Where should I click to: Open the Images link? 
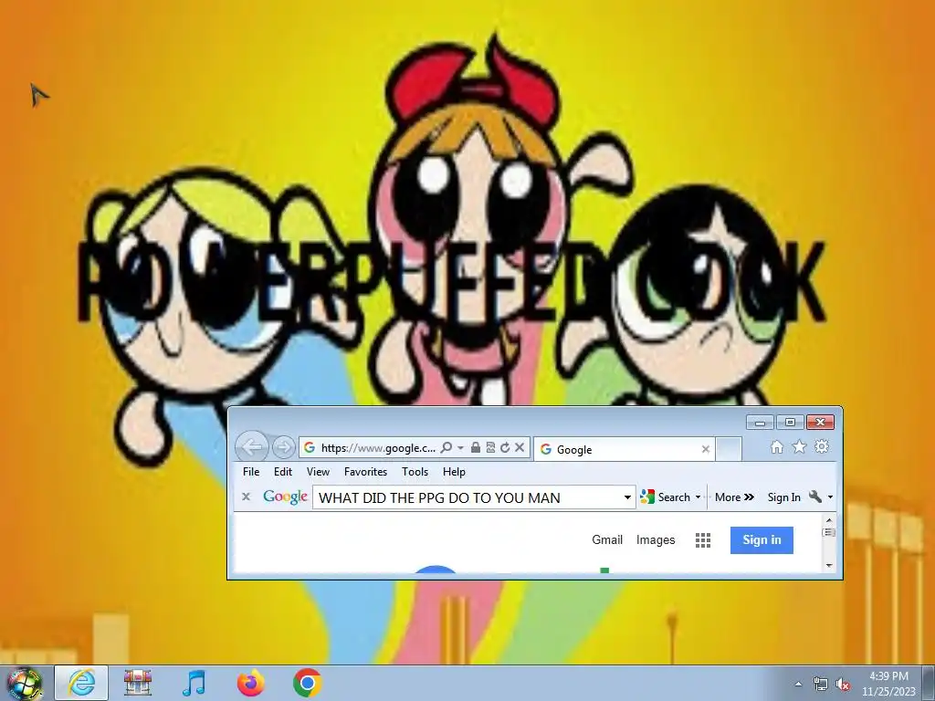[656, 539]
